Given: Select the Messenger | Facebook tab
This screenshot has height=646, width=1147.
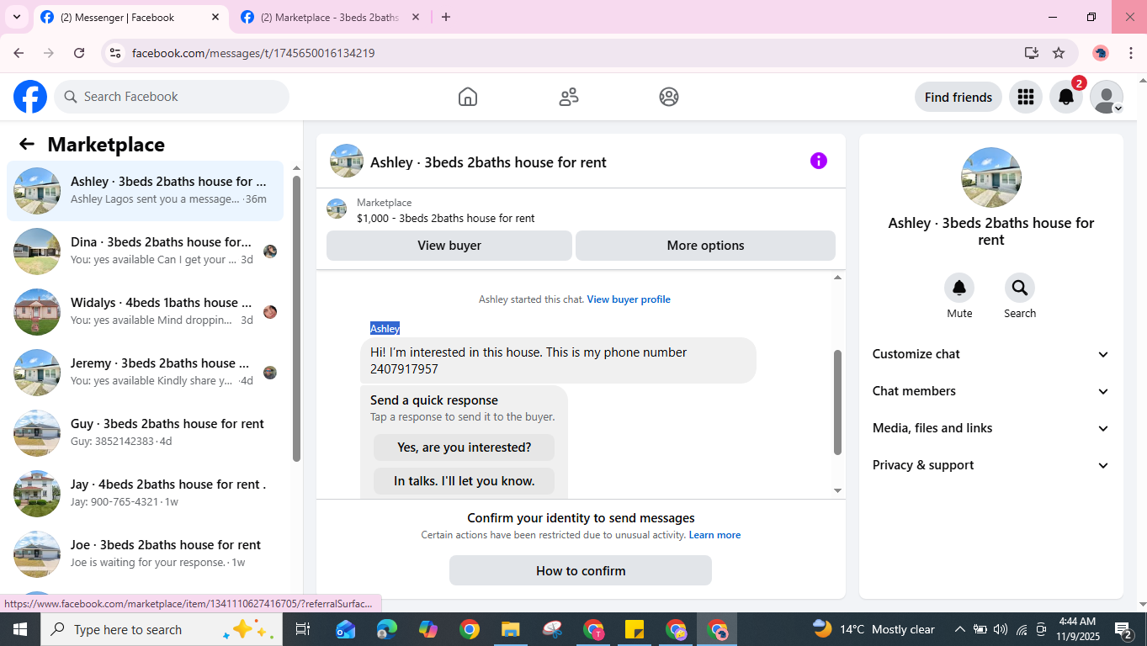Looking at the screenshot, I should tap(130, 17).
